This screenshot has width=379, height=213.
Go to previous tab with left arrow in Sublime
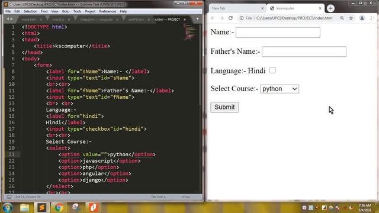point(8,19)
